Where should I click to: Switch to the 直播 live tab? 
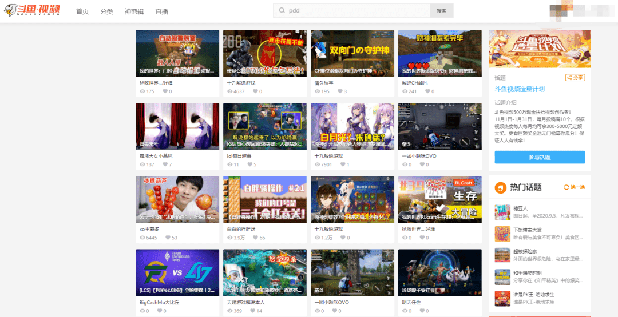161,11
